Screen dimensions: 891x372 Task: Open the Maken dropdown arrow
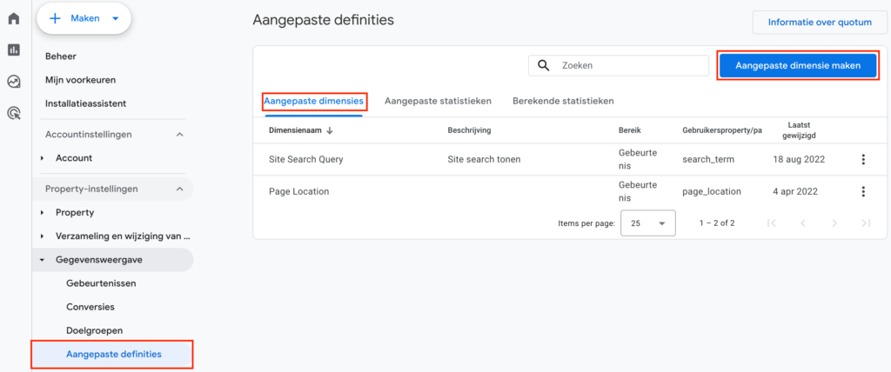pyautogui.click(x=116, y=19)
